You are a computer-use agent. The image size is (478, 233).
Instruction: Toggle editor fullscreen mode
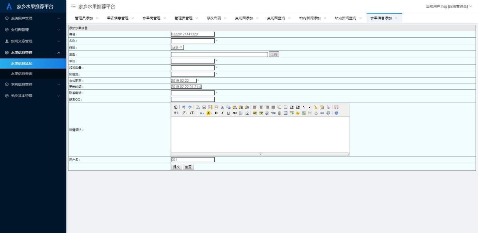coord(336,107)
